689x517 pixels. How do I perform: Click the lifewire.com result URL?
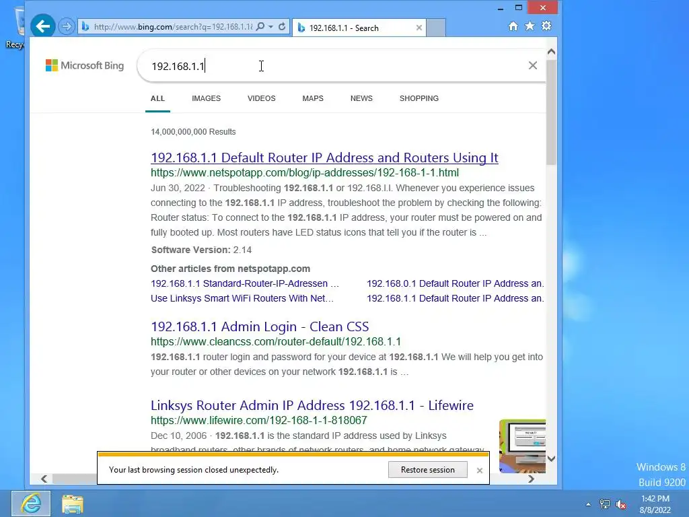(259, 421)
